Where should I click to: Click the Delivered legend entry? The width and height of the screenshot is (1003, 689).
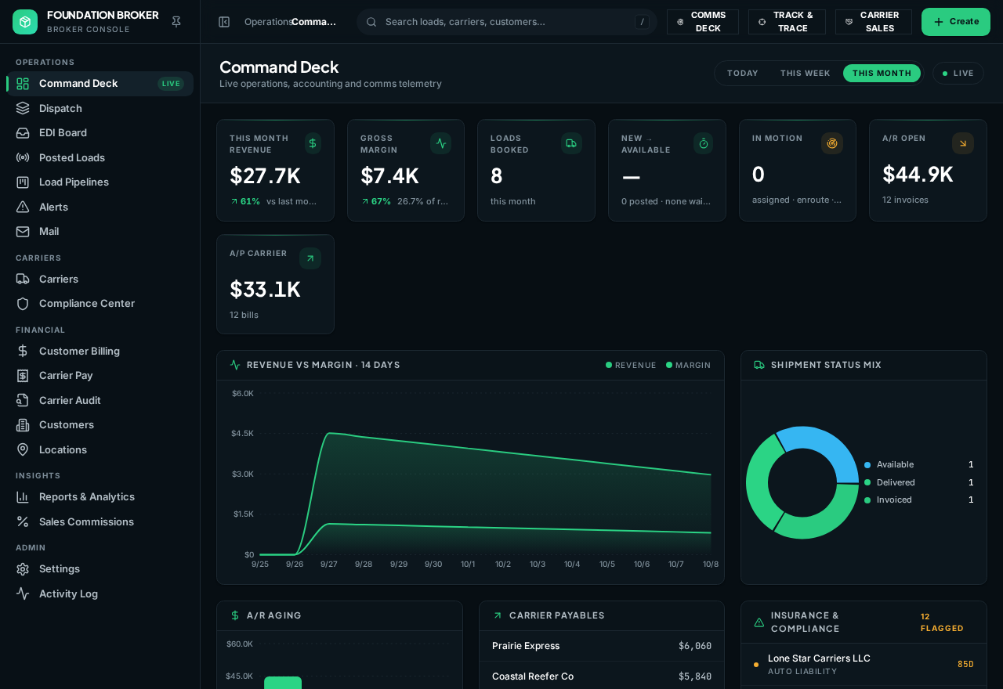click(x=918, y=482)
